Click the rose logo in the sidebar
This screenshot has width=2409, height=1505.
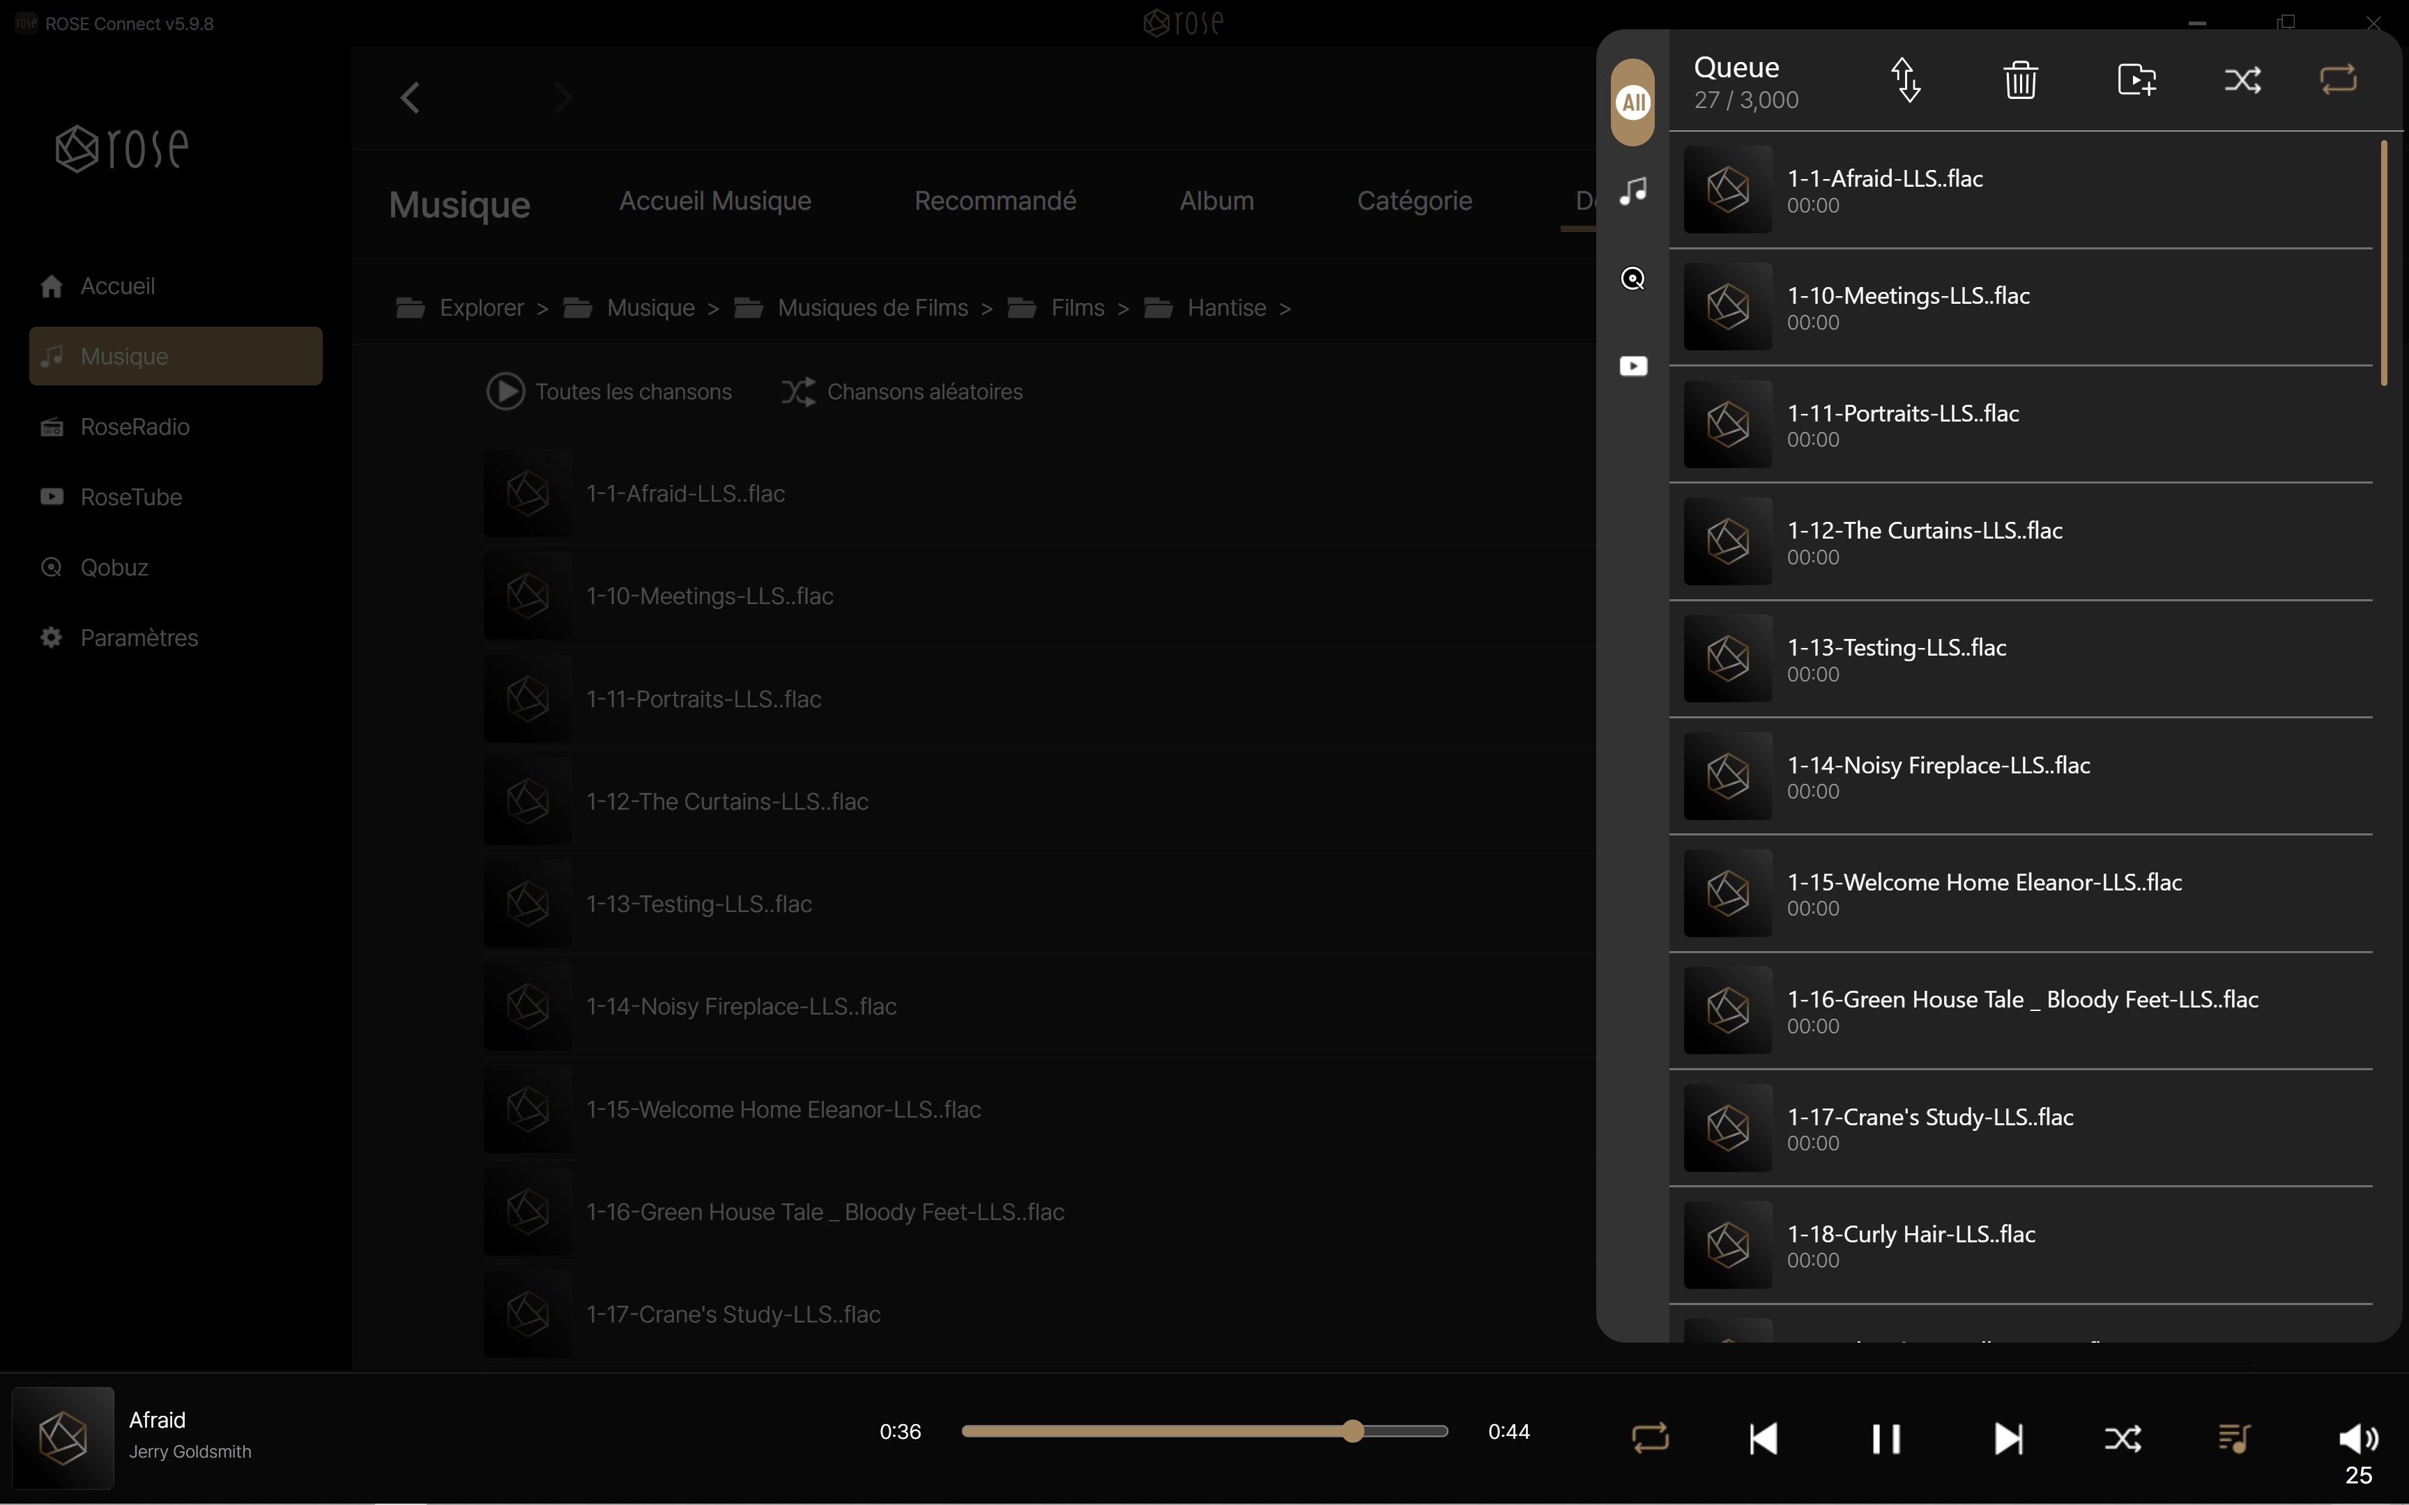(x=121, y=148)
